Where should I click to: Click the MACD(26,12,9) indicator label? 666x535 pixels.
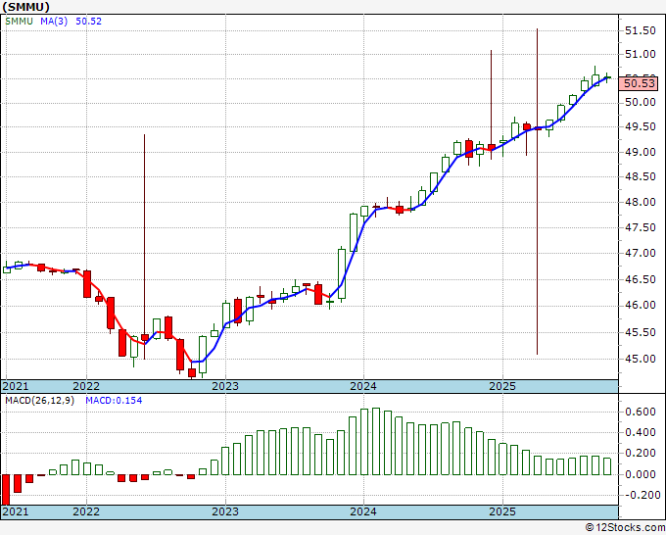40,400
